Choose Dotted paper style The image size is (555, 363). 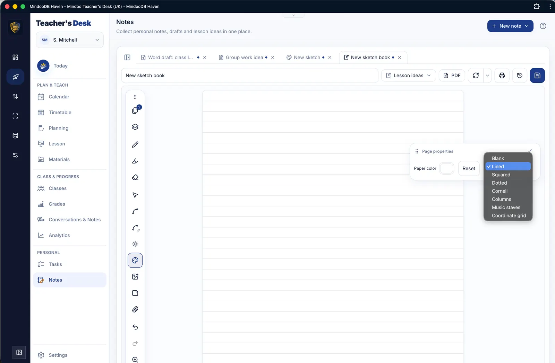click(508, 183)
